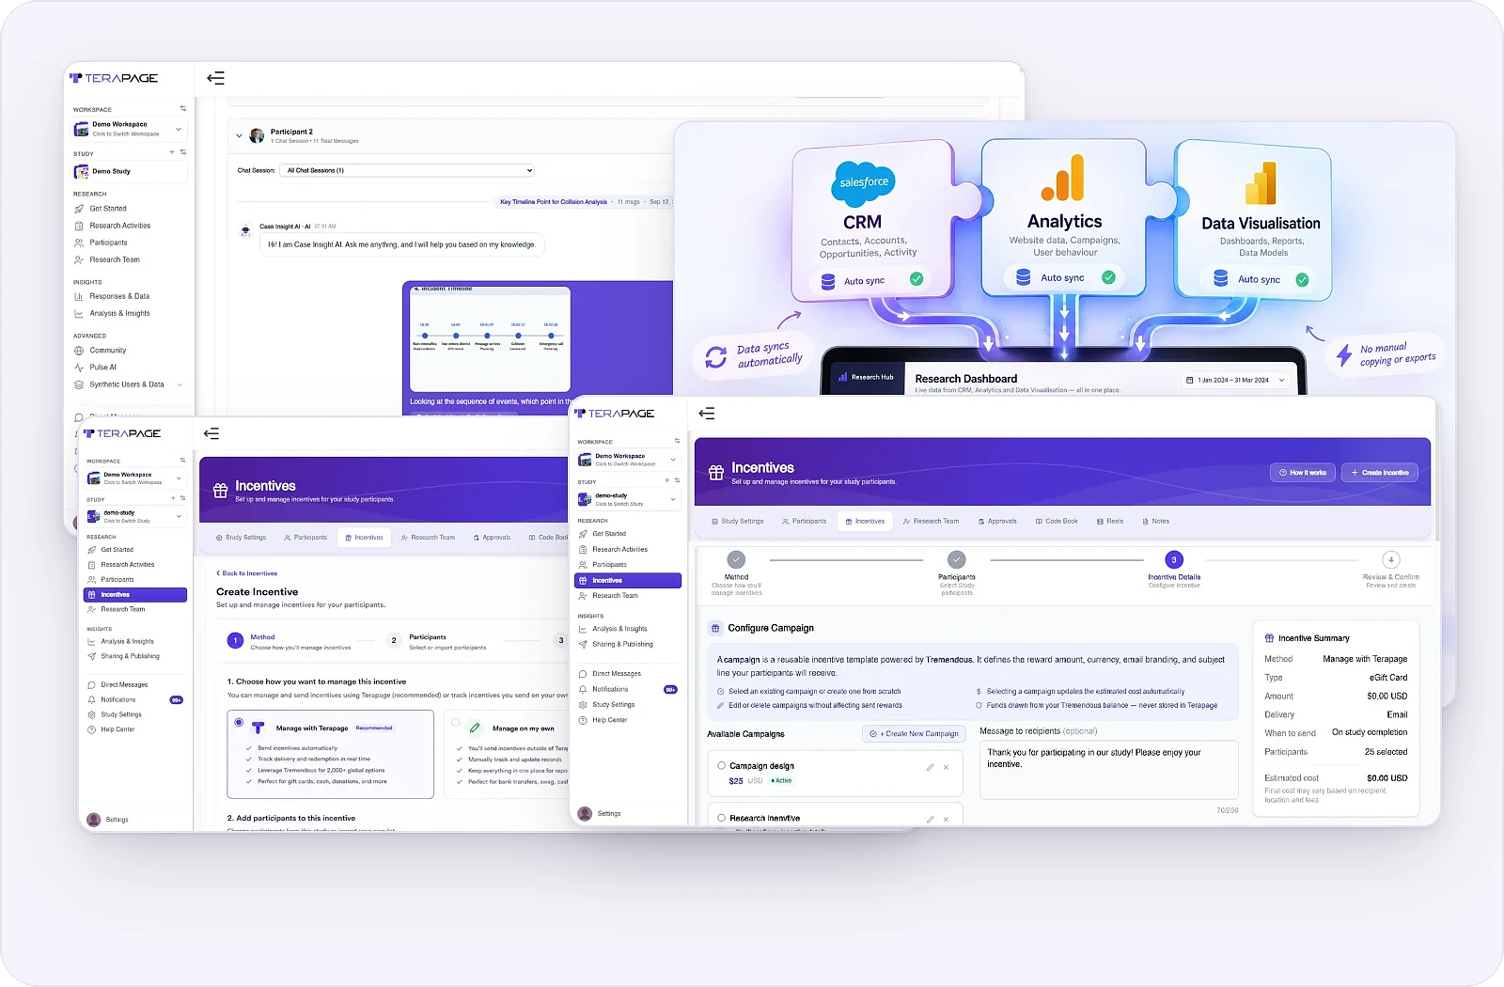Viewport: 1504px width, 987px height.
Task: Open the date range dropdown on the Research Dashboard
Action: click(1235, 380)
